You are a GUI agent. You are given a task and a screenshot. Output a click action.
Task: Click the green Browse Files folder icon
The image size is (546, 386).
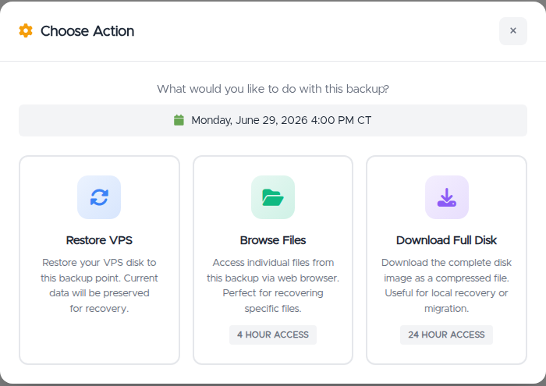(x=273, y=197)
